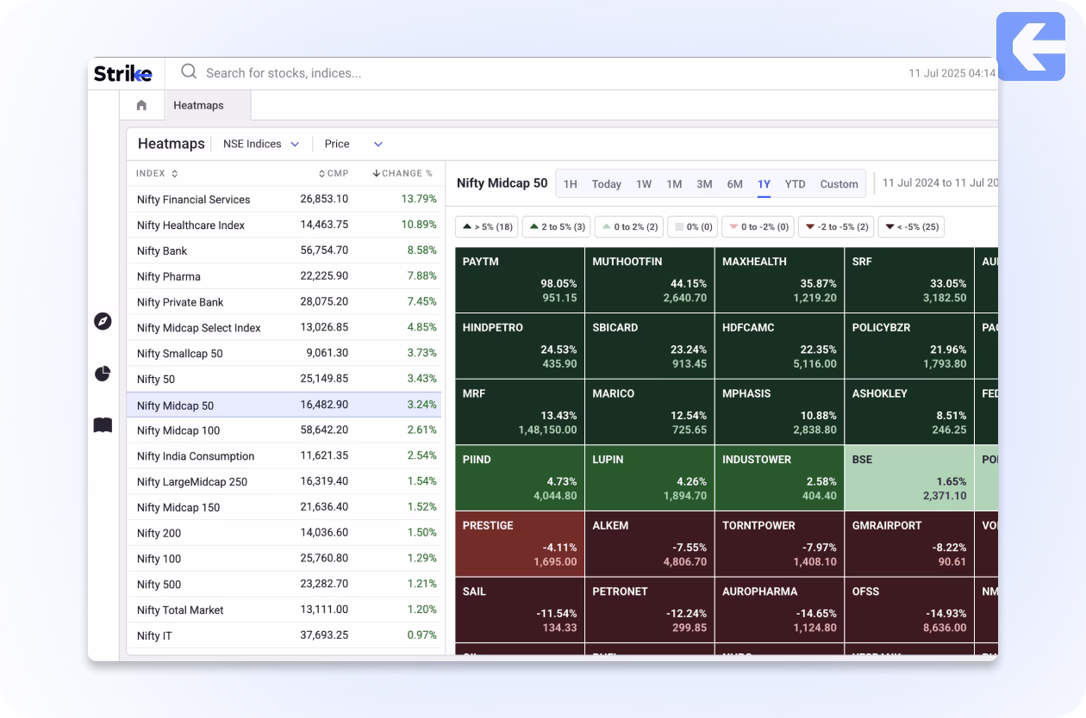Click the home icon tab
This screenshot has width=1086, height=718.
coord(141,105)
